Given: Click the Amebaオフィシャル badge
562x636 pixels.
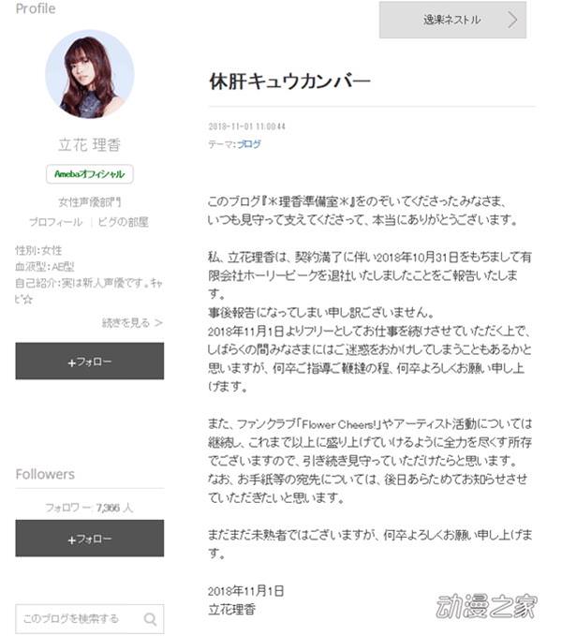Looking at the screenshot, I should coord(90,174).
